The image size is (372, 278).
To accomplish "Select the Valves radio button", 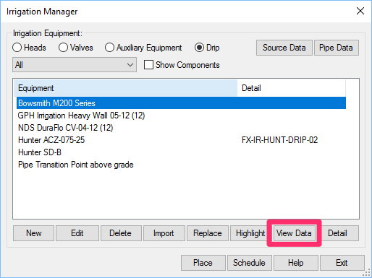I will click(x=63, y=48).
